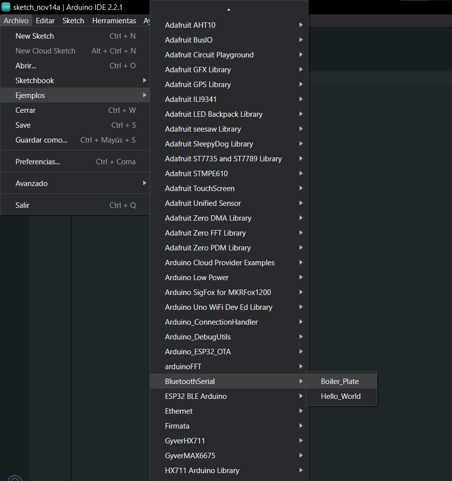The image size is (452, 481).
Task: Expand the Avanzado submenu
Action: (x=75, y=184)
